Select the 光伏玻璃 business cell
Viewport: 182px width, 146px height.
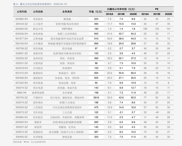click(67, 93)
